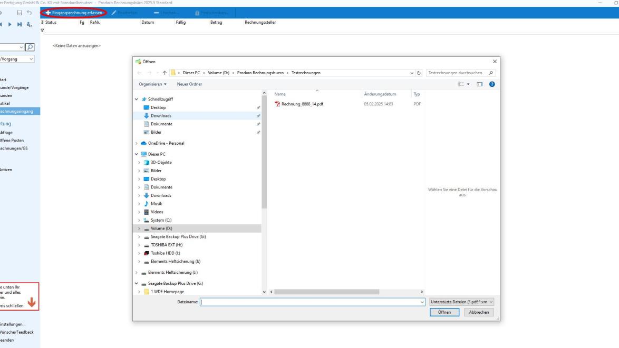Open Notizen in the sidebar

(6, 170)
